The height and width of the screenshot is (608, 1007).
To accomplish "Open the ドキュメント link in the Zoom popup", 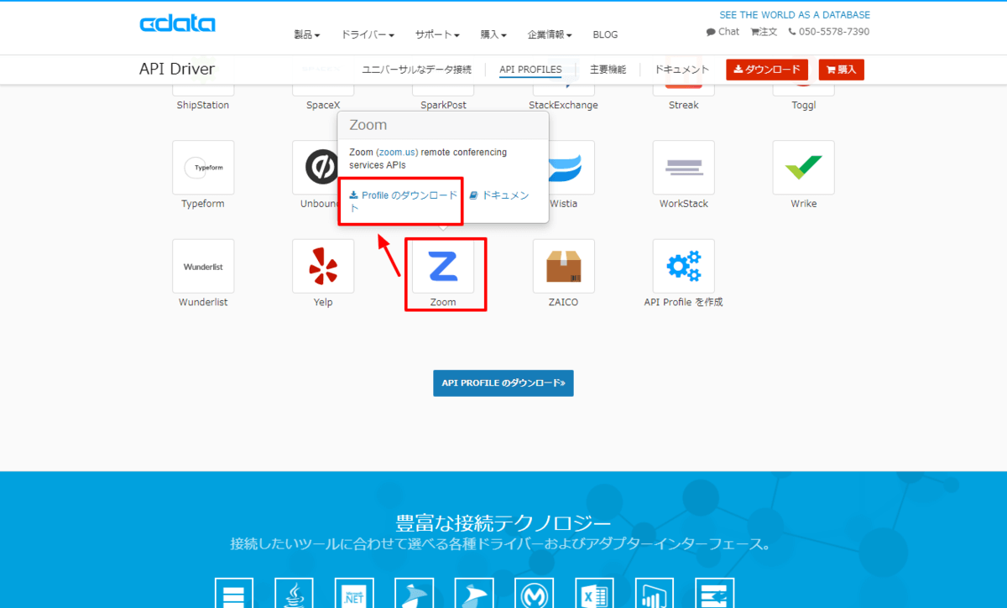I will (499, 195).
